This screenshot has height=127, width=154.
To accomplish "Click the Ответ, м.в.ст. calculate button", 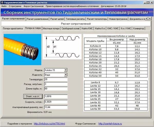I will point(33,96).
